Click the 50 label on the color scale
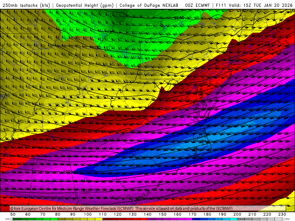 coord(13,214)
